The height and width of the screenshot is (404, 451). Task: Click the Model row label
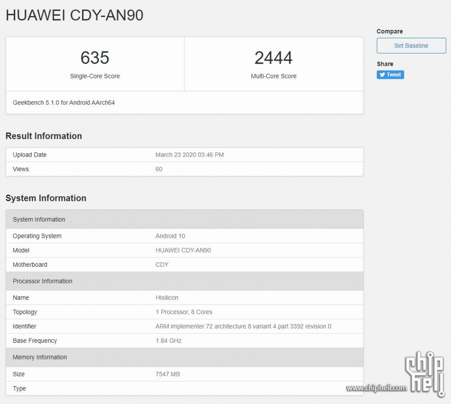click(x=21, y=250)
